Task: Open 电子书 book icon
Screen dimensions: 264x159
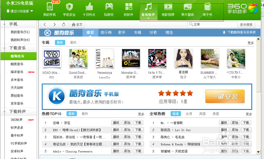Action: pos(208,7)
